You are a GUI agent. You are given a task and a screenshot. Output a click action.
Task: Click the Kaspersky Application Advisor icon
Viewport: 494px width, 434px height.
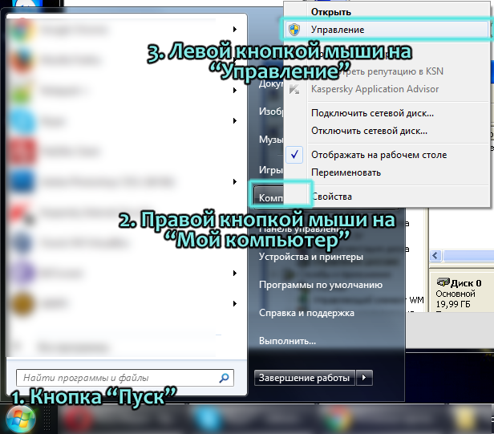pyautogui.click(x=294, y=87)
